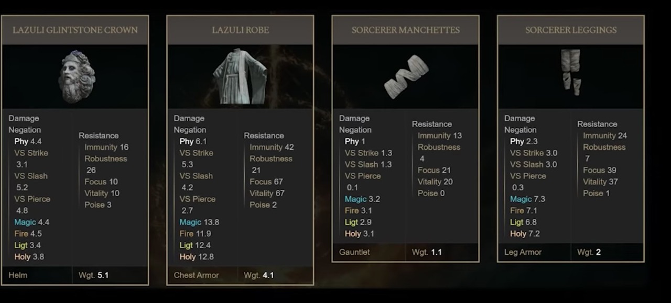The width and height of the screenshot is (671, 303).
Task: Click the Sorcerer Manchettes bandage image
Action: click(x=406, y=76)
